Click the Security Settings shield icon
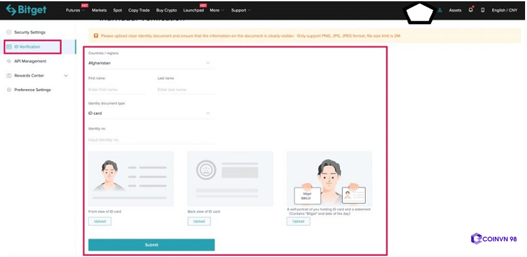Viewport: 527px width, 257px height. point(8,32)
